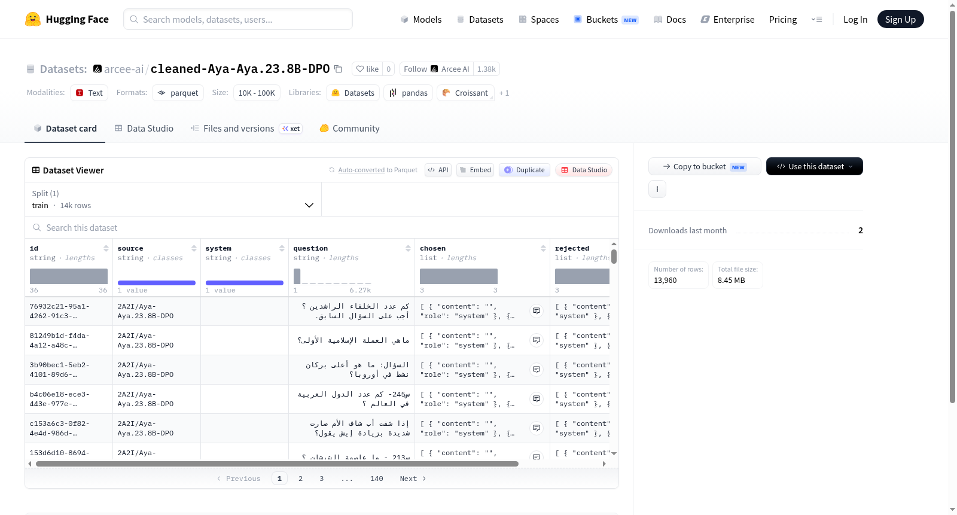
Task: Show the +1 additional libraries
Action: (x=504, y=93)
